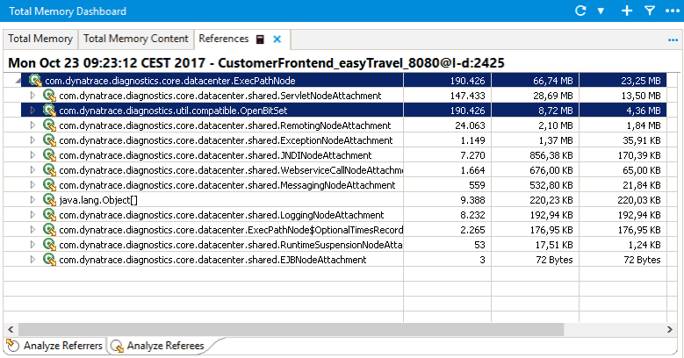Screen dimensions: 684x358
Task: Click the 532,80 KB size cell
Action: 536,185
